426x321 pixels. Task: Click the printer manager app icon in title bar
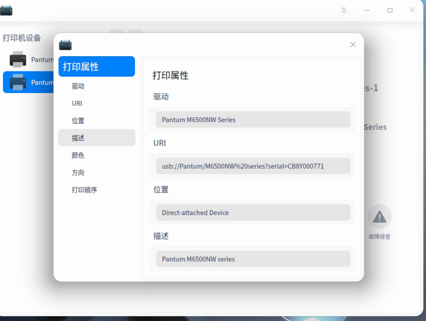tap(6, 10)
